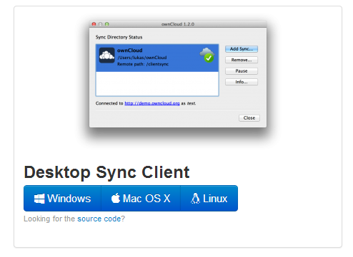The width and height of the screenshot is (353, 257).
Task: Click the Remove... button
Action: pyautogui.click(x=242, y=60)
